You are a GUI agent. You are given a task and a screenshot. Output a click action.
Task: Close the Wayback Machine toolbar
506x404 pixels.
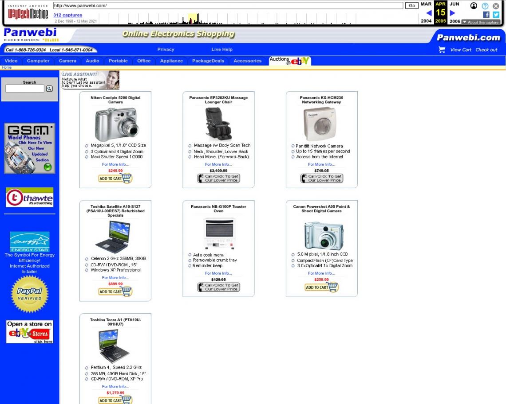496,6
